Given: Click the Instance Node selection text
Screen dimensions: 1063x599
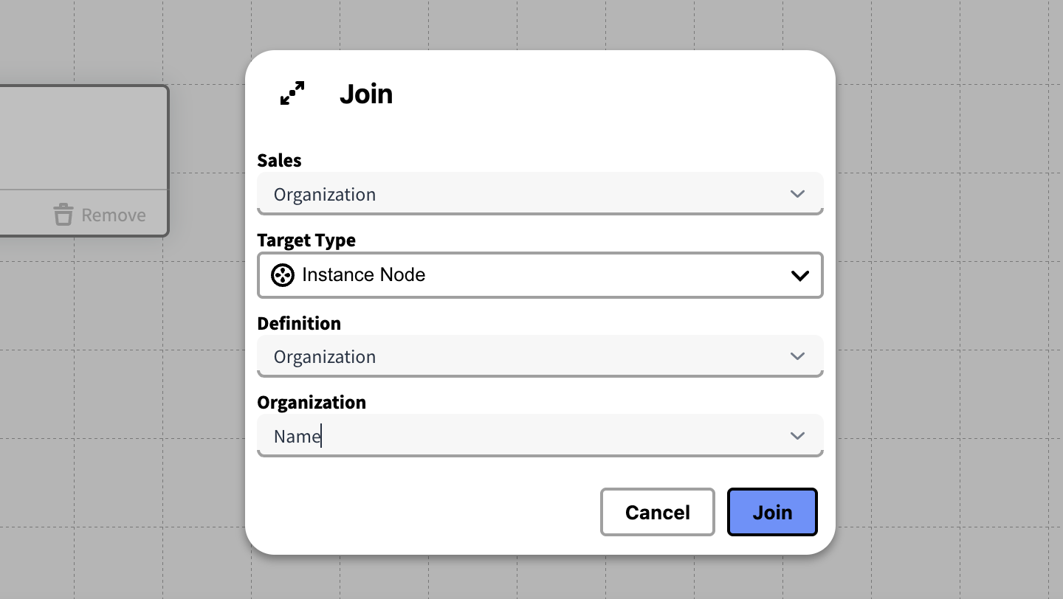Looking at the screenshot, I should click(x=364, y=275).
